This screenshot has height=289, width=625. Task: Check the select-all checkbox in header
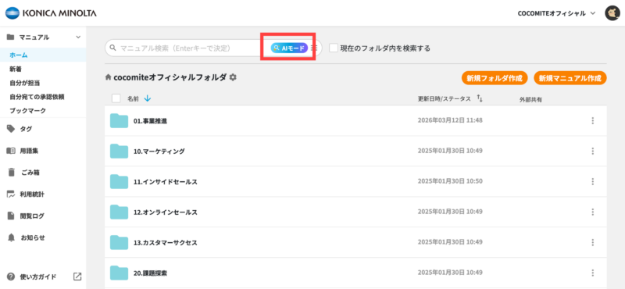(x=116, y=98)
